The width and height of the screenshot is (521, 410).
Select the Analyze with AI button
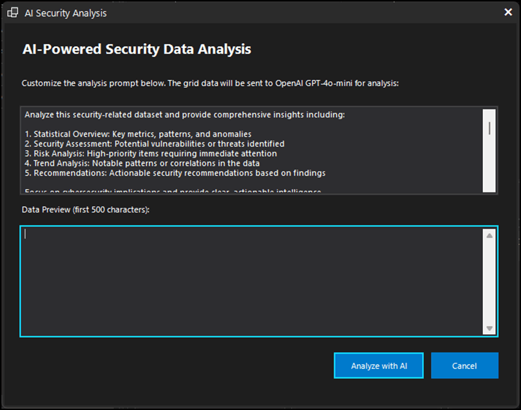coord(378,365)
